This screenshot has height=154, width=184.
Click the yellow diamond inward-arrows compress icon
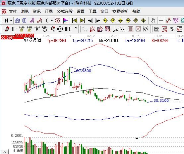[128, 20]
